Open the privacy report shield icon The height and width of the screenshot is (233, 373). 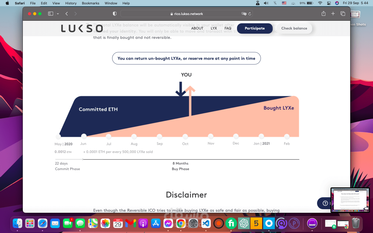115,14
